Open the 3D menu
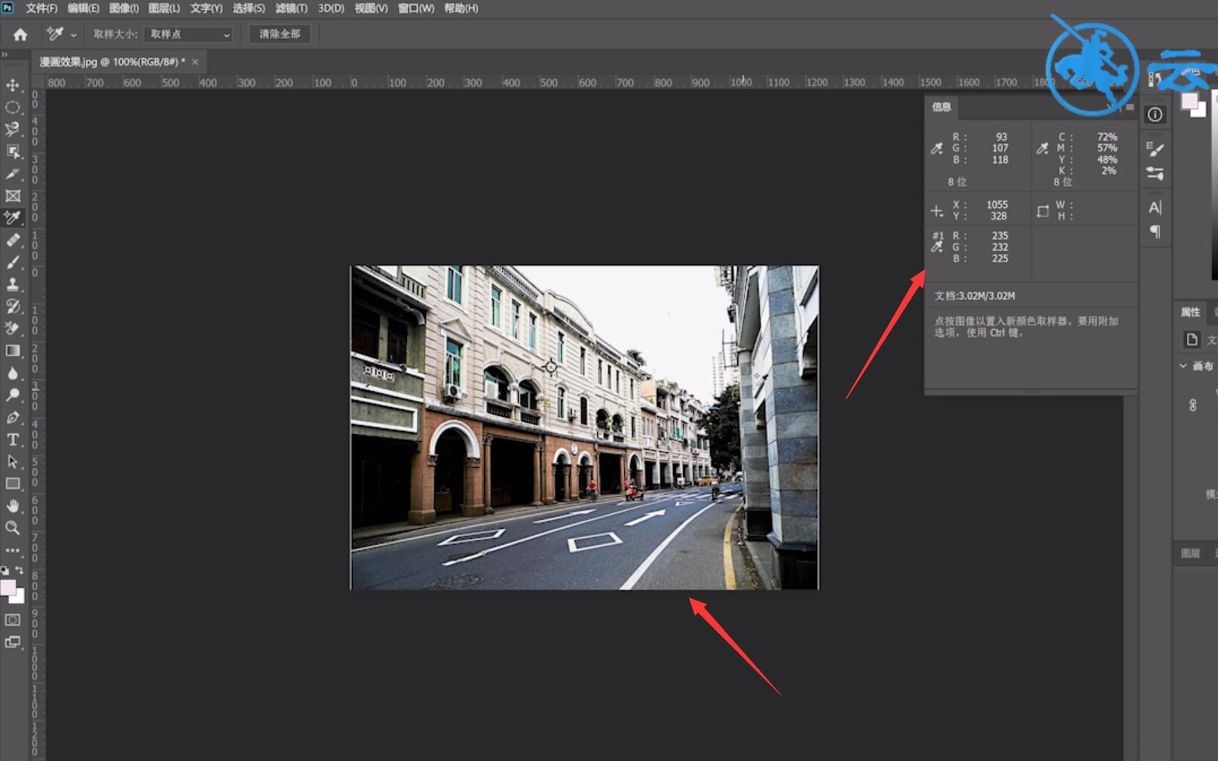This screenshot has width=1218, height=761. [331, 8]
